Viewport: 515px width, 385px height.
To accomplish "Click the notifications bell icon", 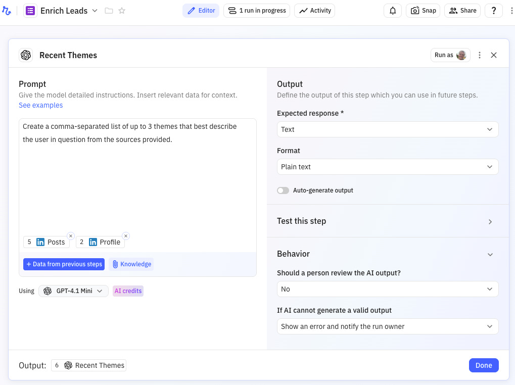I will (393, 11).
